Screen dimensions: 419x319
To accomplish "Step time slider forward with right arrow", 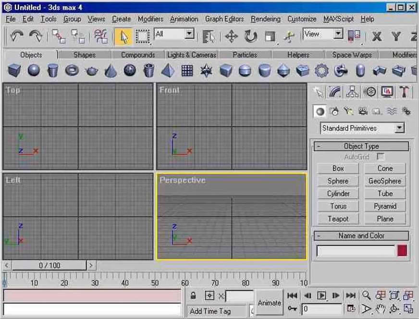I will tap(91, 265).
